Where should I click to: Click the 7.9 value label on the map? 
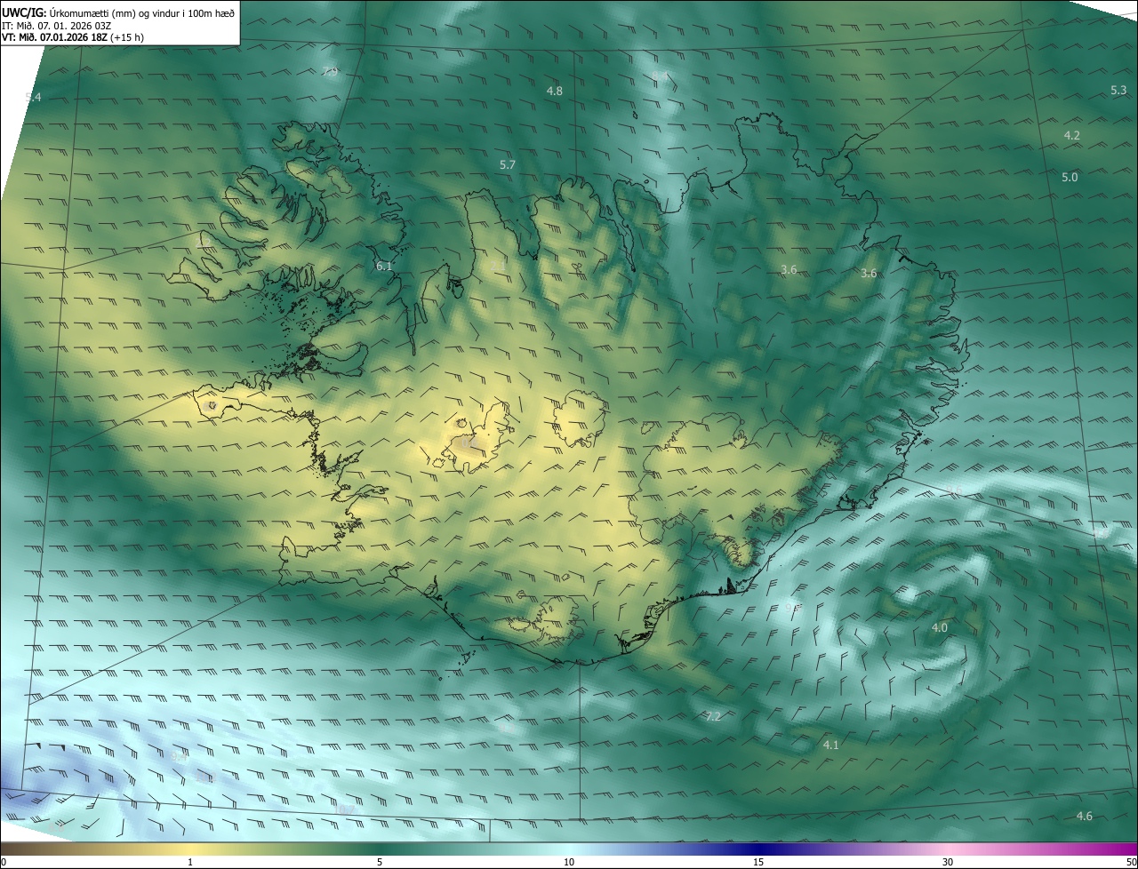(330, 72)
